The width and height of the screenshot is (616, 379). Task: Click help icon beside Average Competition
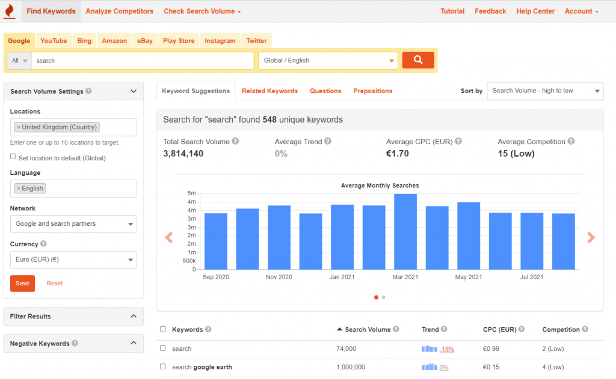coord(571,142)
